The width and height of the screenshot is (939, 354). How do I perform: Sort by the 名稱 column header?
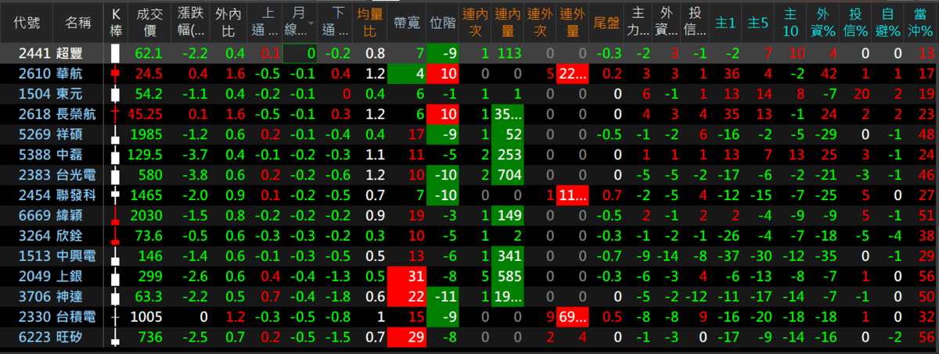pyautogui.click(x=77, y=23)
